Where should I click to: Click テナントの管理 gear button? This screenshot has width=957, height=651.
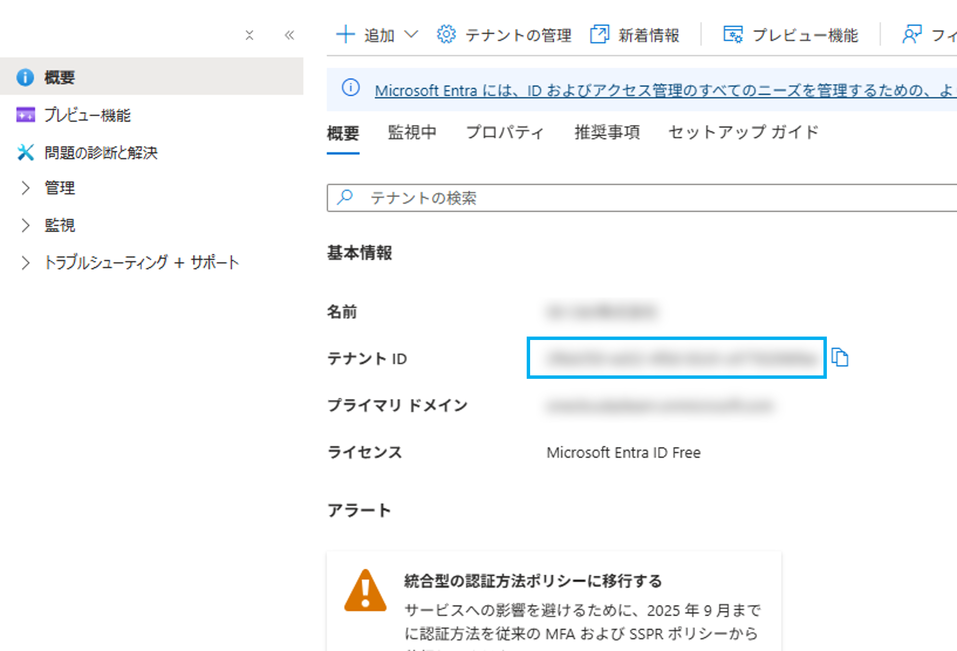[x=504, y=35]
